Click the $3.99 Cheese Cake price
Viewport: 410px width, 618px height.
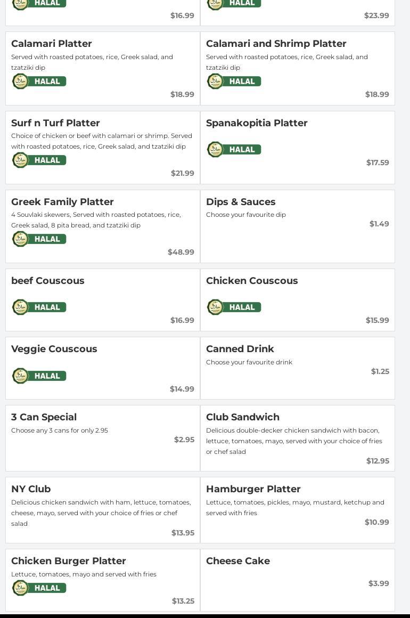(x=379, y=583)
